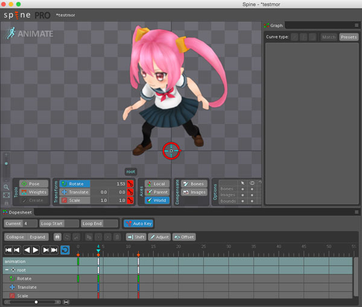The width and height of the screenshot is (362, 307).
Task: Toggle the blue loop playback icon
Action: point(65,250)
